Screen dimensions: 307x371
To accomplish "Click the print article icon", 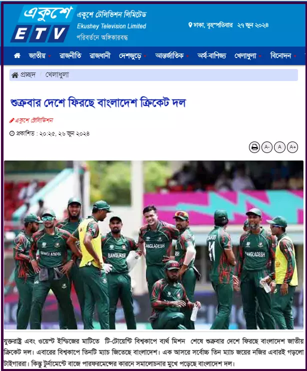I will click(x=254, y=147).
